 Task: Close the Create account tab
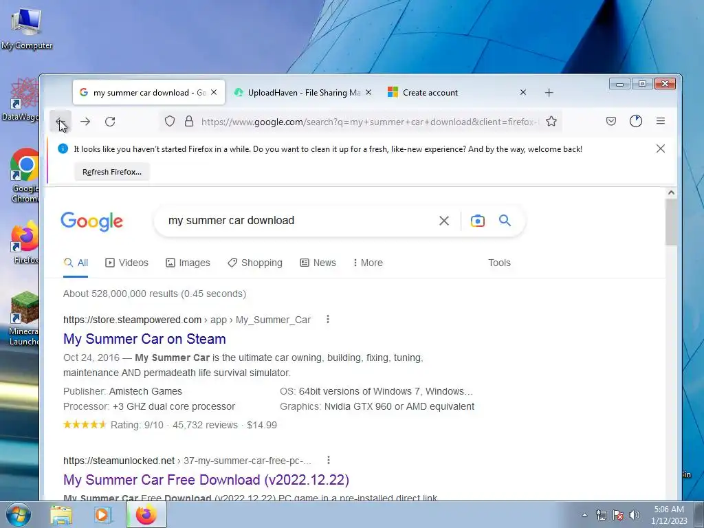pyautogui.click(x=523, y=92)
